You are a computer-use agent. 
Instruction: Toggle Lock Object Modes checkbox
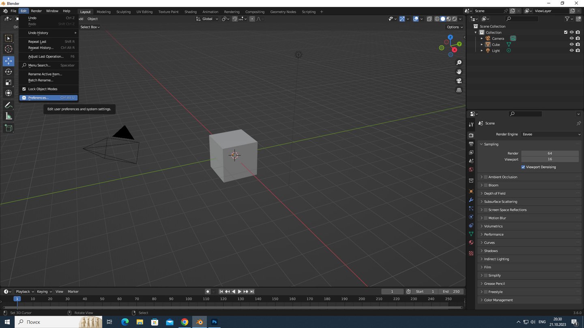pyautogui.click(x=24, y=89)
